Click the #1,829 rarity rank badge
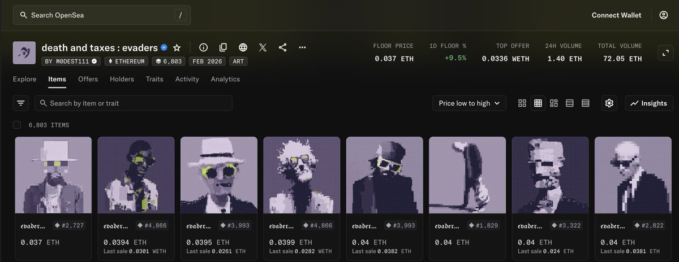 point(484,225)
